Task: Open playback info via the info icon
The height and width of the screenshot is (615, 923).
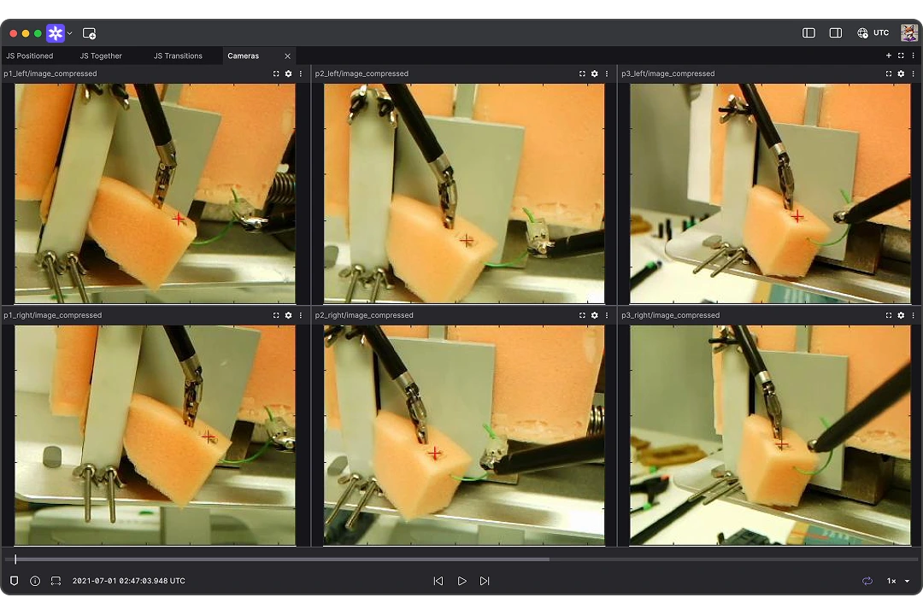Action: (x=34, y=581)
